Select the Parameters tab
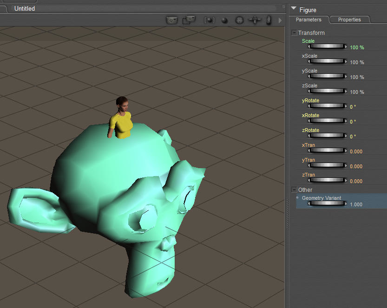 pyautogui.click(x=308, y=20)
